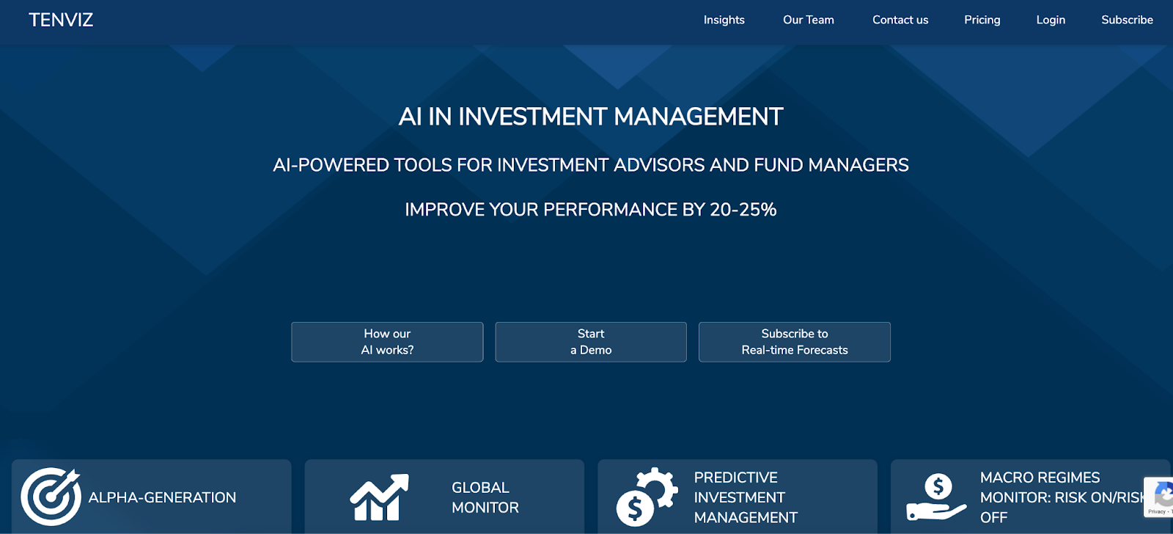Click Subscribe in navigation bar

tap(1127, 20)
